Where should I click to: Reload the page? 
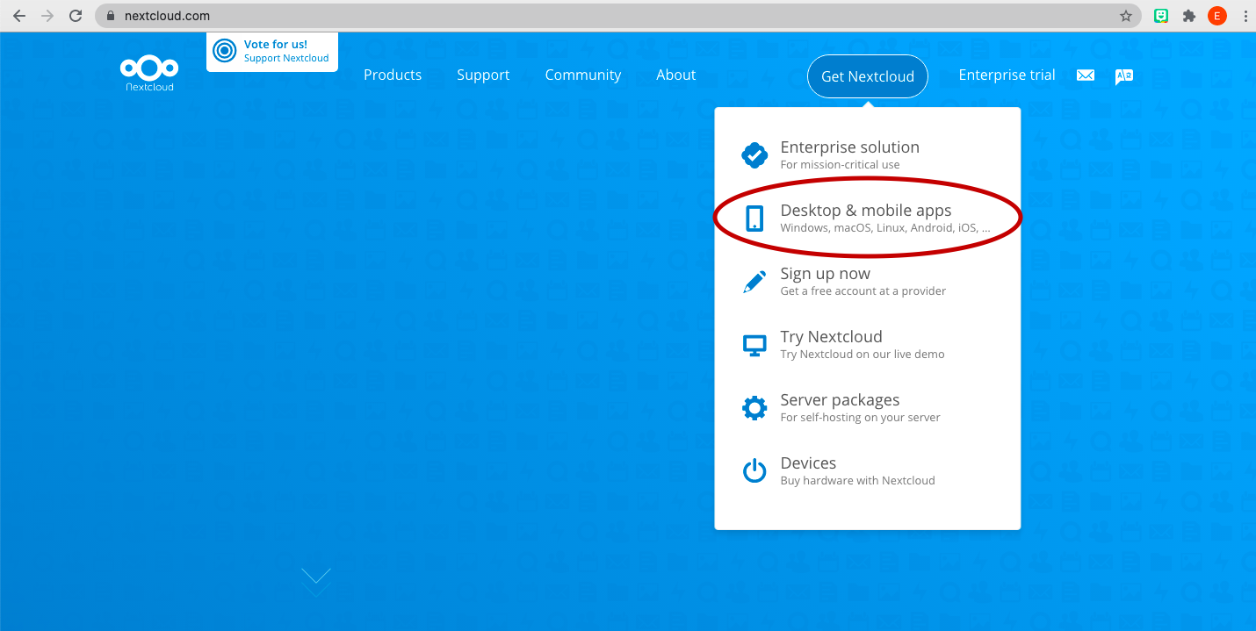pyautogui.click(x=76, y=15)
